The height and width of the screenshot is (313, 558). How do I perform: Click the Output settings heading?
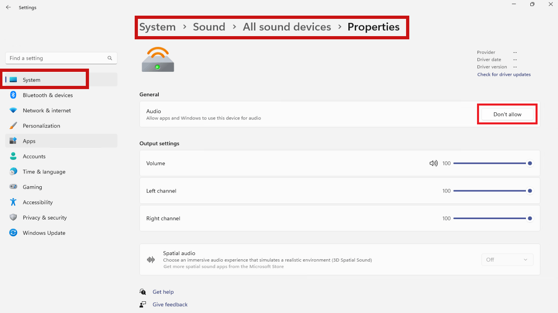[159, 143]
